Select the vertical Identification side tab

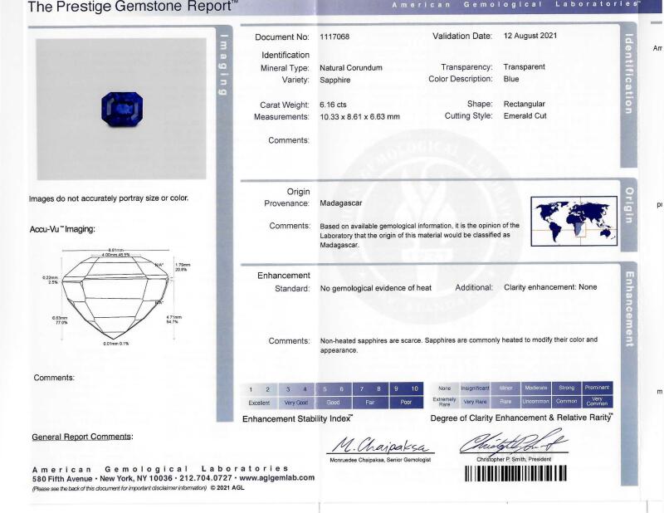pos(628,75)
